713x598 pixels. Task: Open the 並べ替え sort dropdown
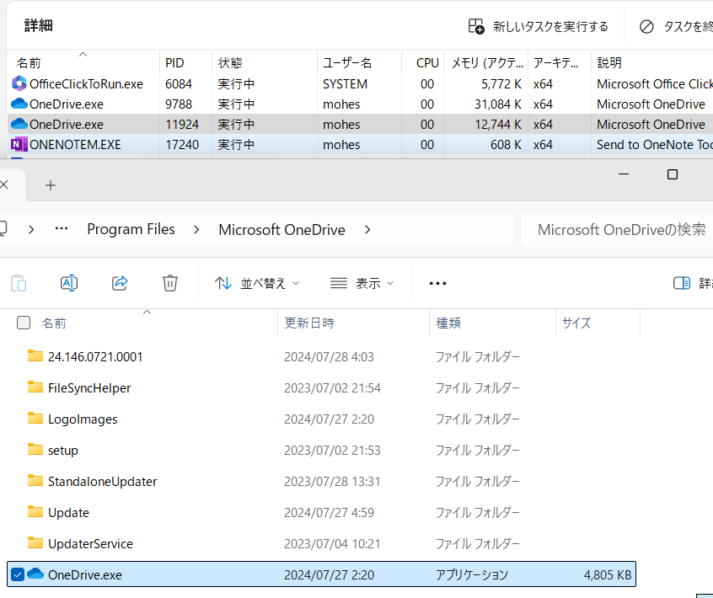pos(257,284)
